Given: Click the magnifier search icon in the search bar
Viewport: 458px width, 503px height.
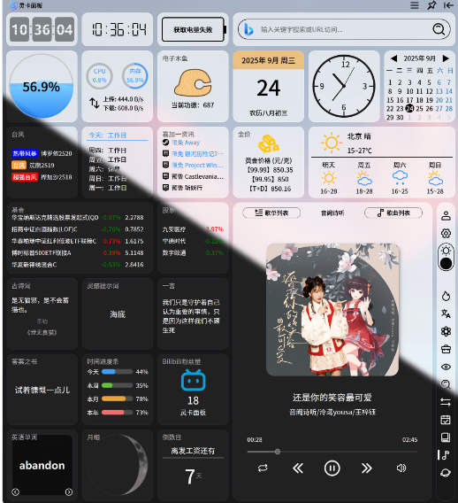Looking at the screenshot, I should (x=439, y=29).
